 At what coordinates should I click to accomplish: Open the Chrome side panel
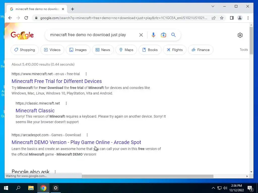(x=232, y=18)
